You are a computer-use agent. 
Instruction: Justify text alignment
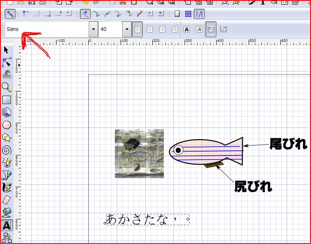point(175,29)
